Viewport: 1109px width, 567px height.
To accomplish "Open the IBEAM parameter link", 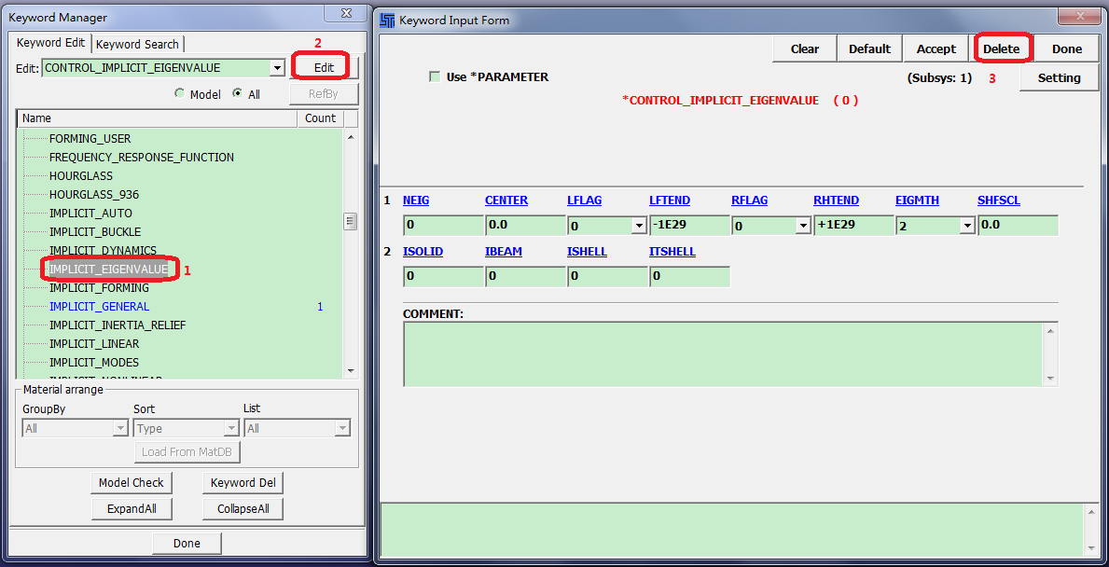I will pos(504,251).
